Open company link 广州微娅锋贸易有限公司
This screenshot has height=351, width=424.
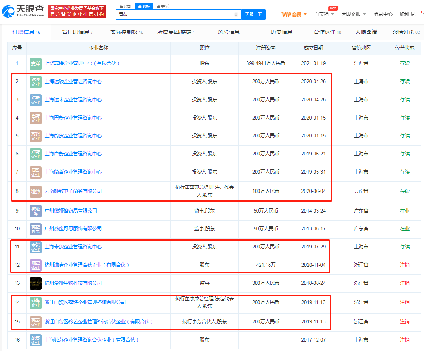point(71,211)
